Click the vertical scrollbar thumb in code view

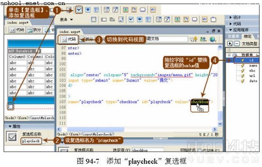[x=220, y=116]
